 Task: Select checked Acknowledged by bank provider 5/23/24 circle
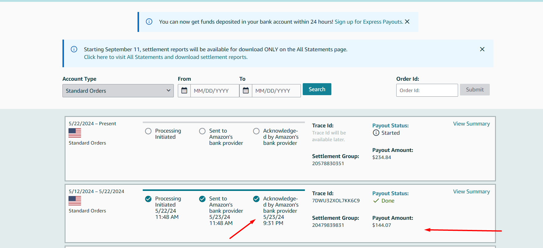pyautogui.click(x=256, y=199)
